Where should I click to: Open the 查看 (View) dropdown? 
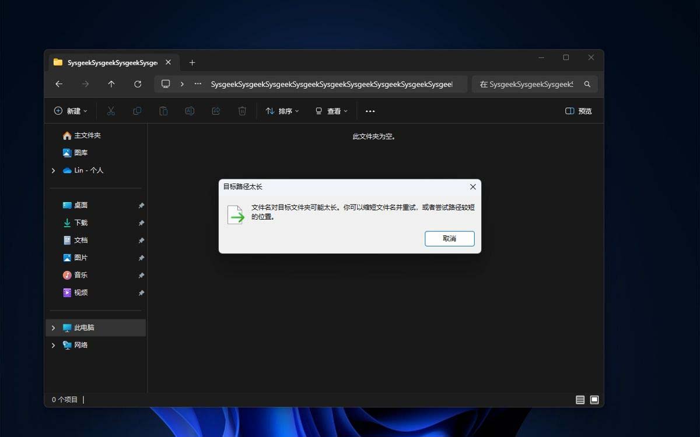331,111
